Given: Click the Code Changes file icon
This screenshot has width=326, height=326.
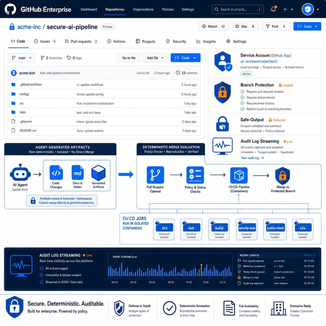Looking at the screenshot, I should click(56, 172).
